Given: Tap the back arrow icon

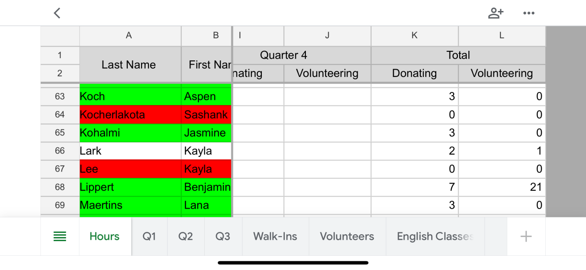Looking at the screenshot, I should (57, 13).
